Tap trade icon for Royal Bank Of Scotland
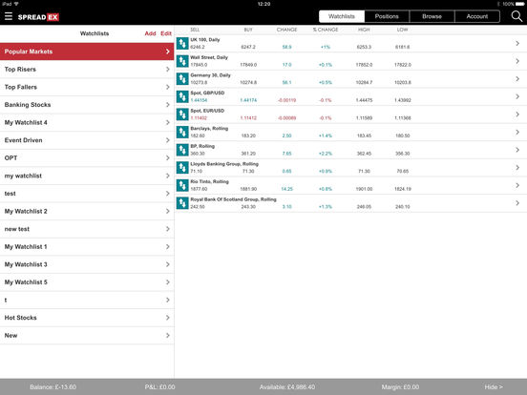The width and height of the screenshot is (527, 395). point(182,203)
